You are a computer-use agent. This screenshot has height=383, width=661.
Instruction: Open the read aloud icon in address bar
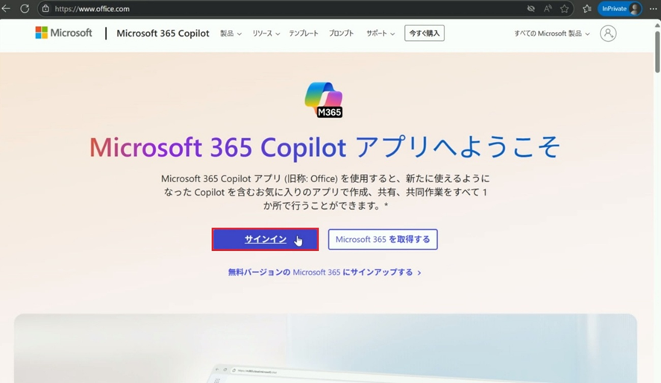coord(548,8)
